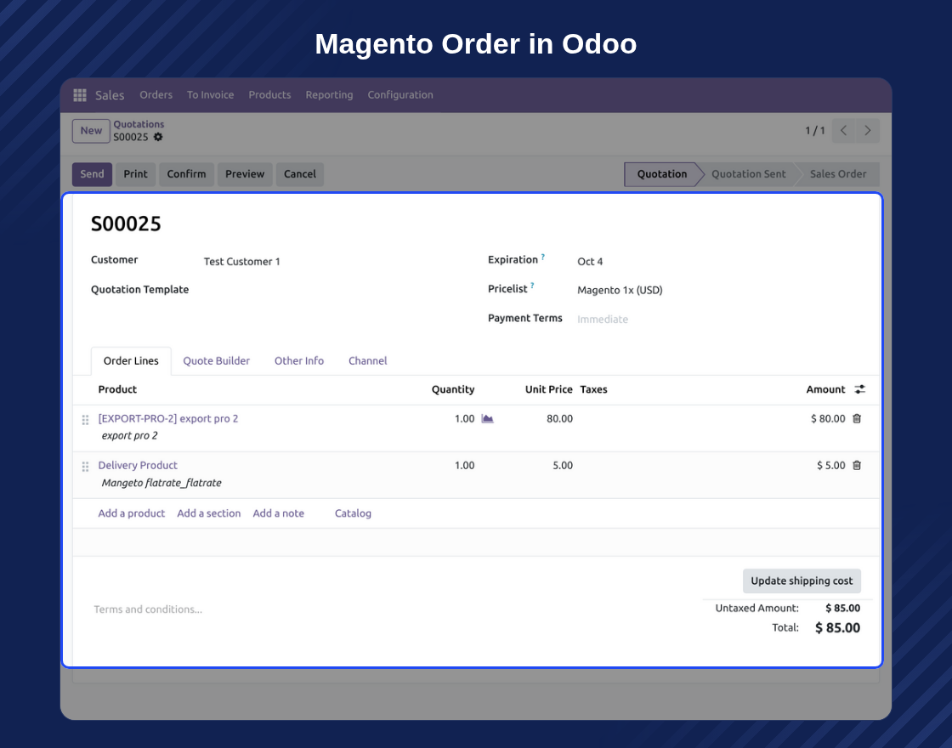Open [EXPORT-PRO-2] export pro 2 product link
Screen dimensions: 952x748
click(x=168, y=418)
